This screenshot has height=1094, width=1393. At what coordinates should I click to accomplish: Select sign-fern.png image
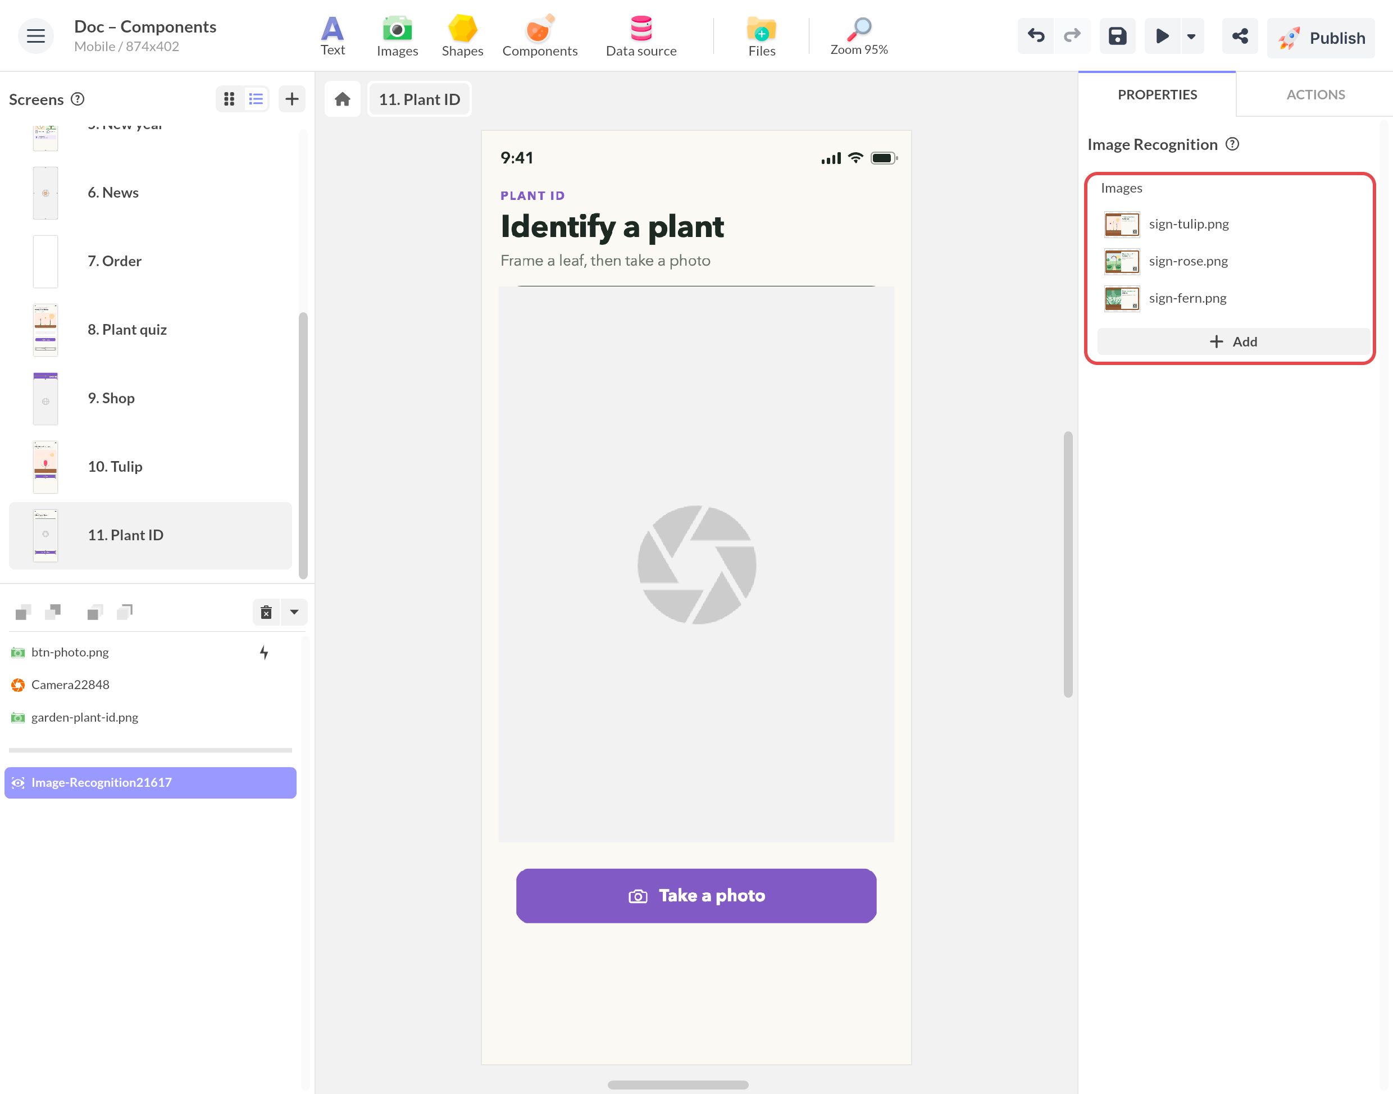coord(1233,298)
